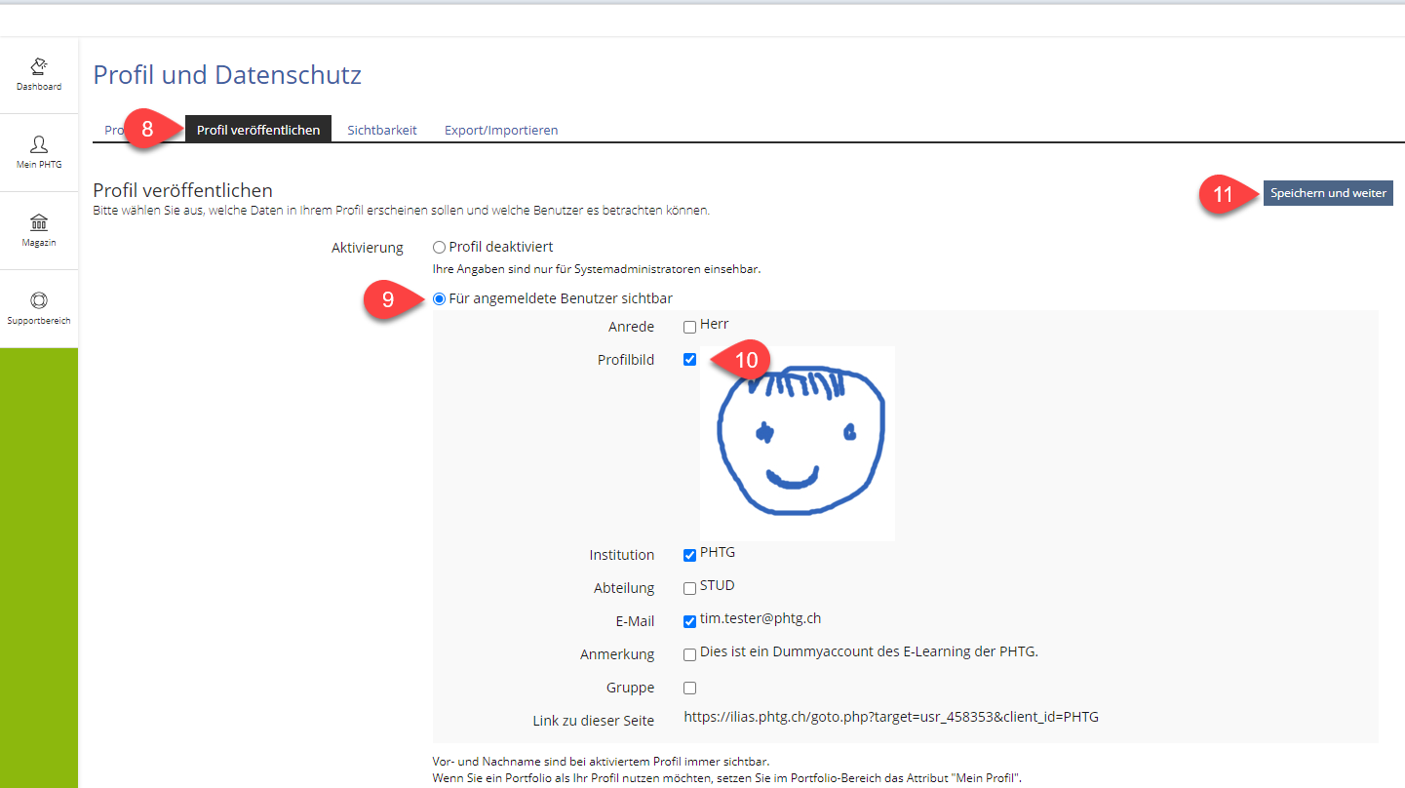
Task: Switch to the Sichtbarkeit tab
Action: (382, 130)
